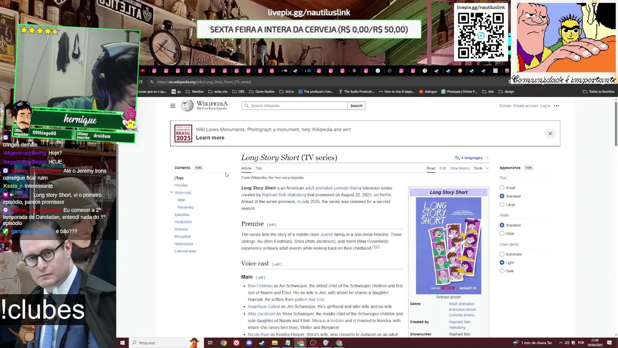This screenshot has width=618, height=348.
Task: Click the Log in link
Action: (x=545, y=105)
